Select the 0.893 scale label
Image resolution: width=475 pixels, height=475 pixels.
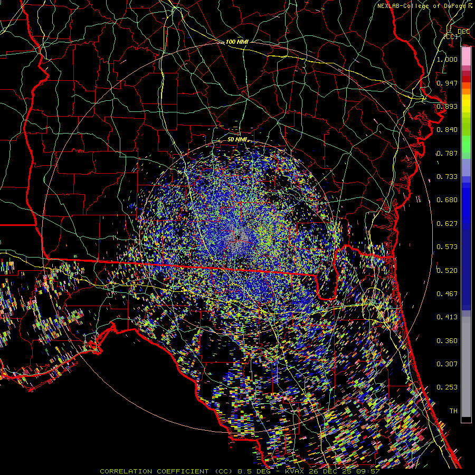pos(447,106)
